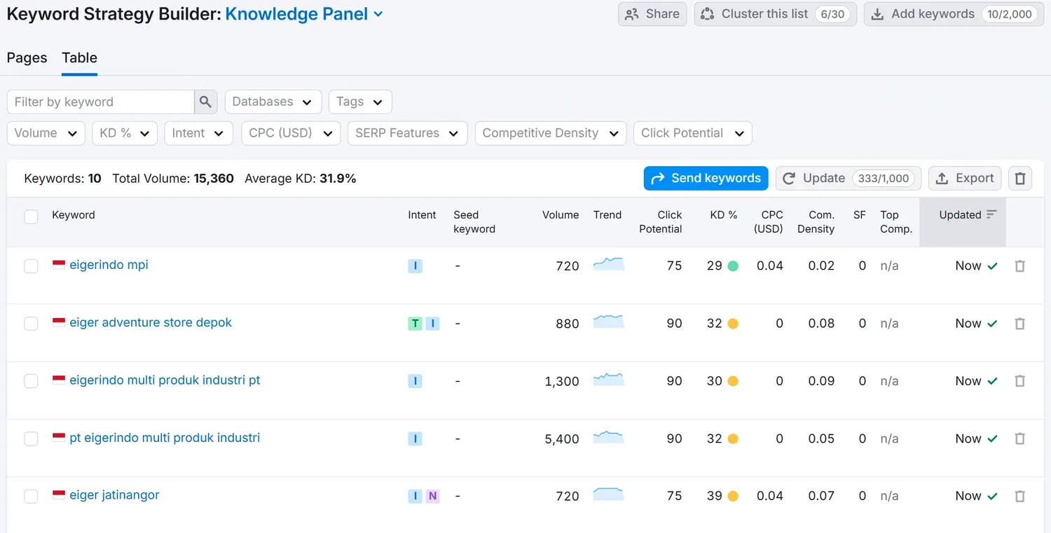
Task: Open the Databases filter dropdown
Action: coord(273,102)
